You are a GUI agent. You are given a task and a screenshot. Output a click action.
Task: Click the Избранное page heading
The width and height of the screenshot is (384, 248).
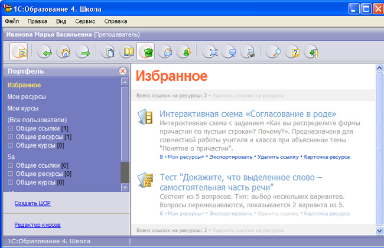[x=172, y=76]
